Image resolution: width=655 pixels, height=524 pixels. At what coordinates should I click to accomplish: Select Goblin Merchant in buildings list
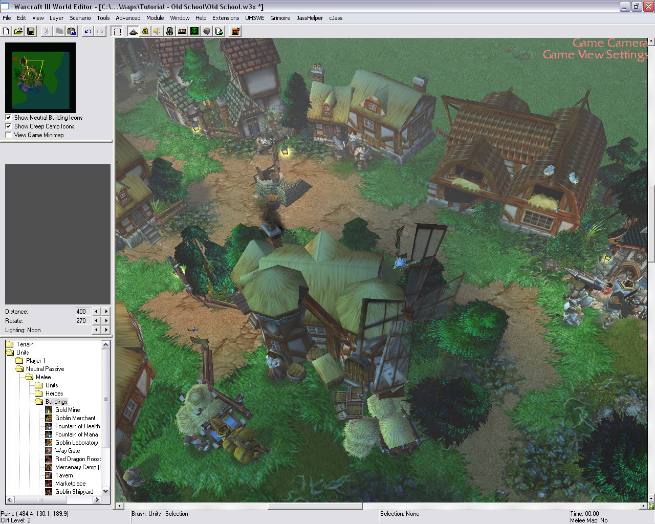(x=75, y=418)
